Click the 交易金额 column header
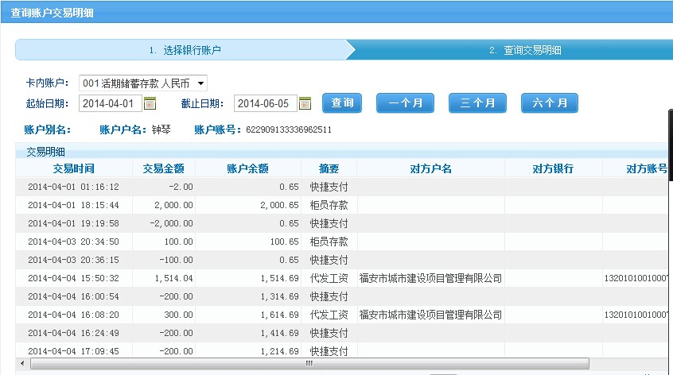Screen dimensions: 673x375 163,168
